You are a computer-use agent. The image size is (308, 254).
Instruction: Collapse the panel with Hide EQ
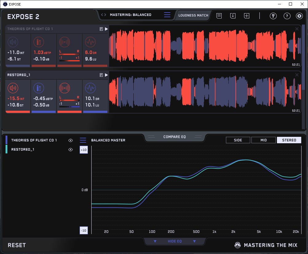(x=175, y=241)
